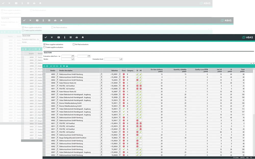
Task: Click home icon in middle background window toolbar
Action: [x=61, y=20]
